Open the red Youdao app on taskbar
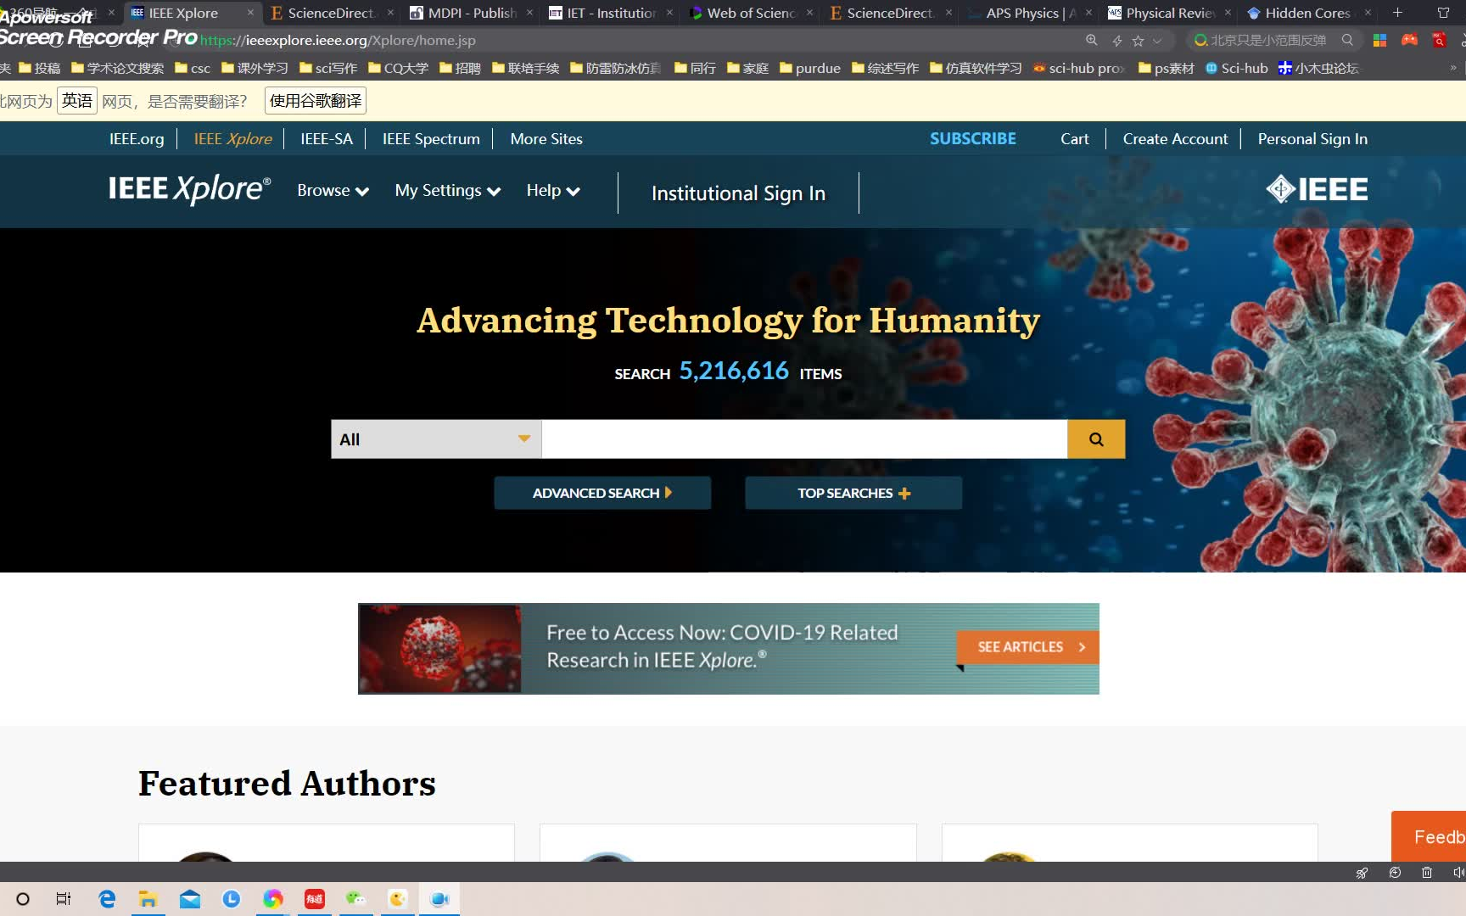This screenshot has height=916, width=1466. coord(314,899)
